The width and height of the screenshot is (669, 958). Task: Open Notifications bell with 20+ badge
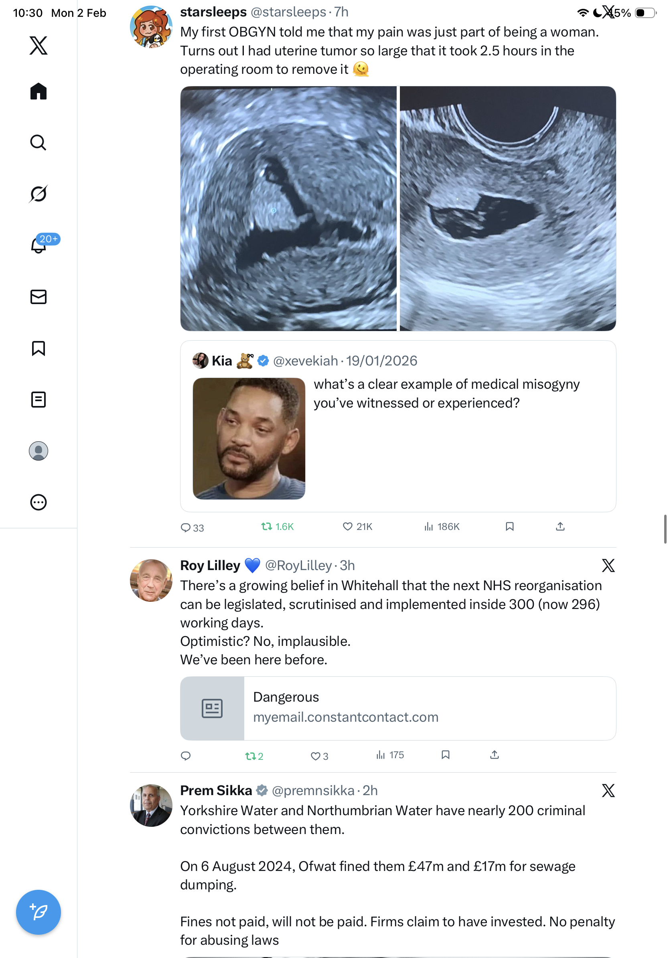[39, 246]
